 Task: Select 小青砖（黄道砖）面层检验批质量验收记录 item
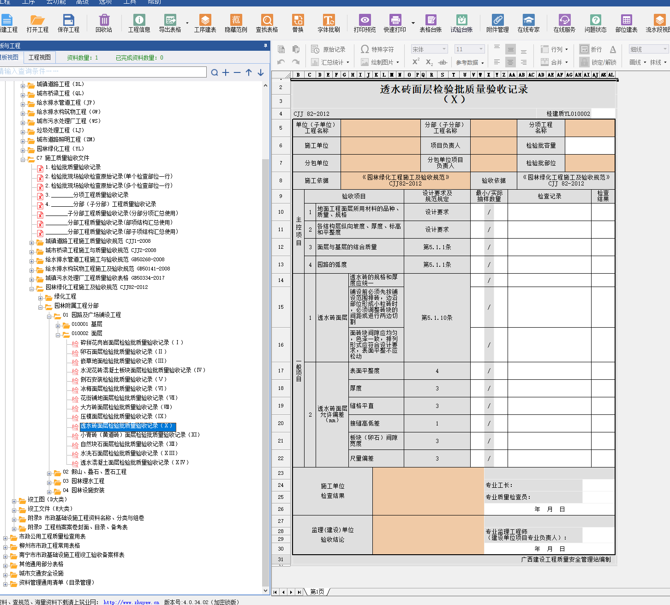140,435
